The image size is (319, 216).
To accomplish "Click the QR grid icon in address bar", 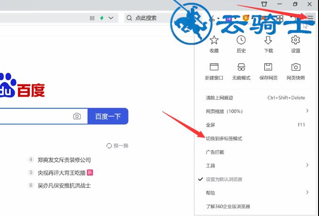I will click(x=92, y=18).
